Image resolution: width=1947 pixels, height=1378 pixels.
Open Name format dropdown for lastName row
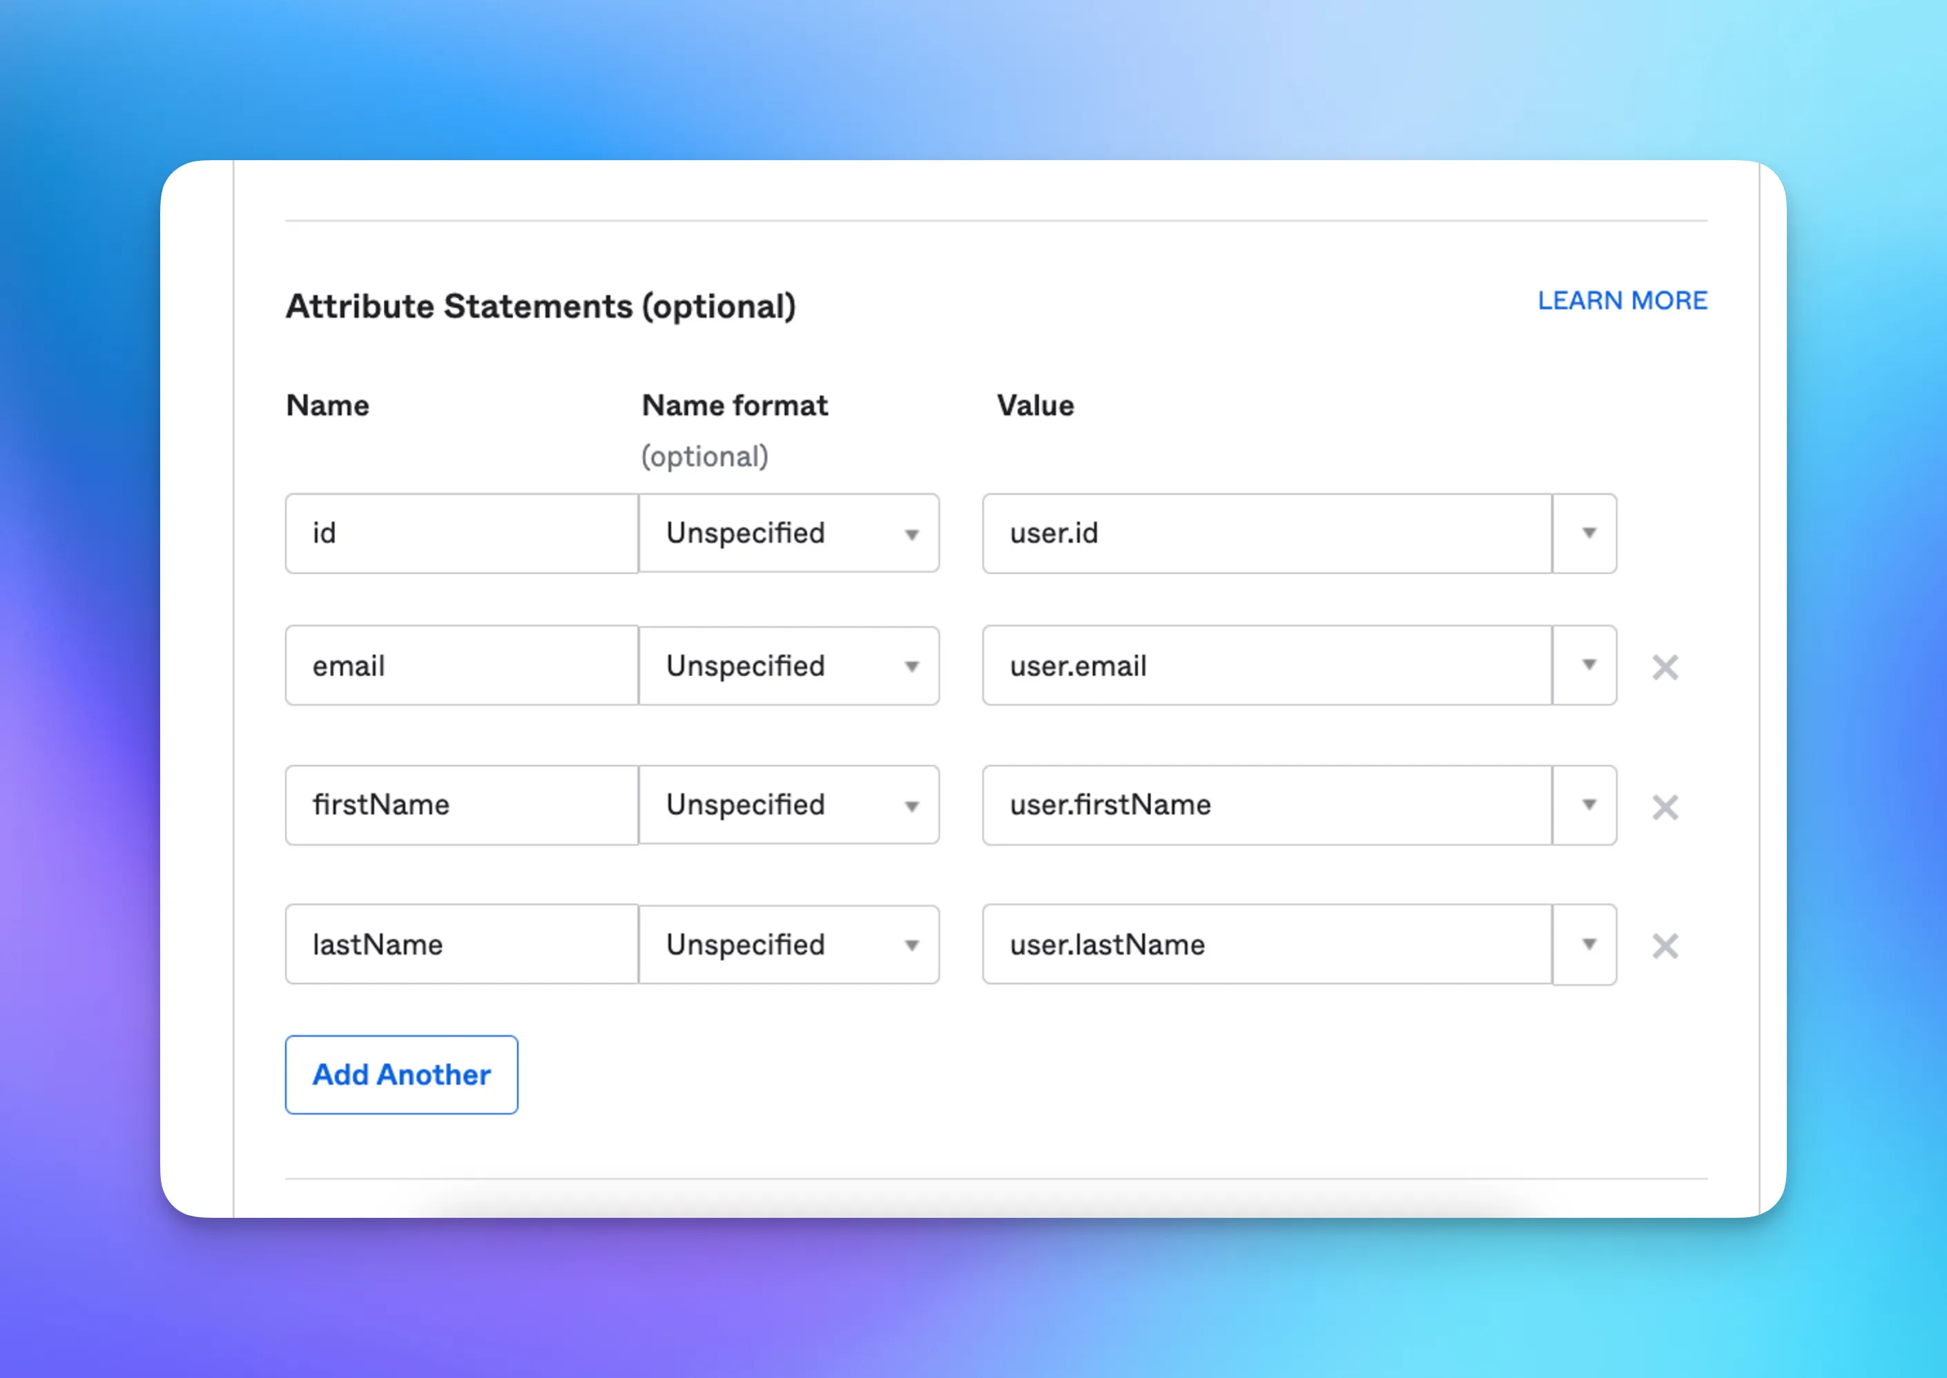click(789, 944)
